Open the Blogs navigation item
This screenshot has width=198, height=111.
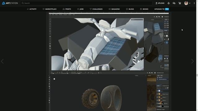point(130,9)
